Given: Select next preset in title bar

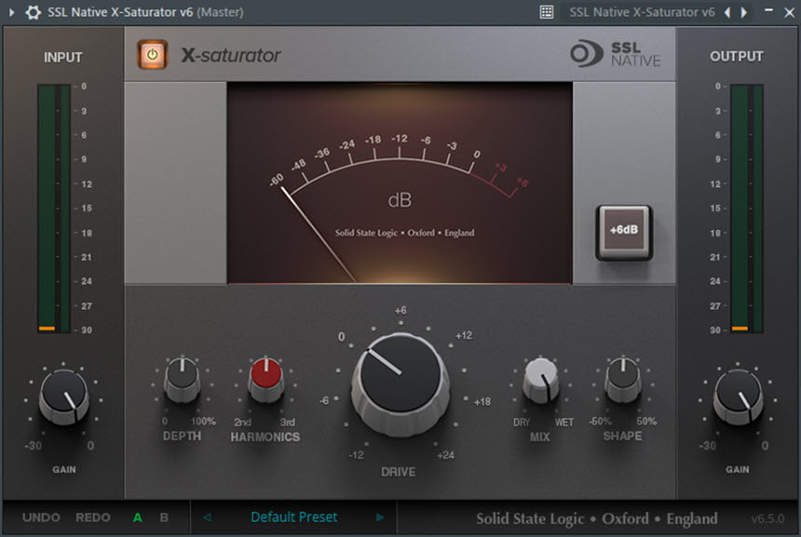Looking at the screenshot, I should click(x=744, y=12).
